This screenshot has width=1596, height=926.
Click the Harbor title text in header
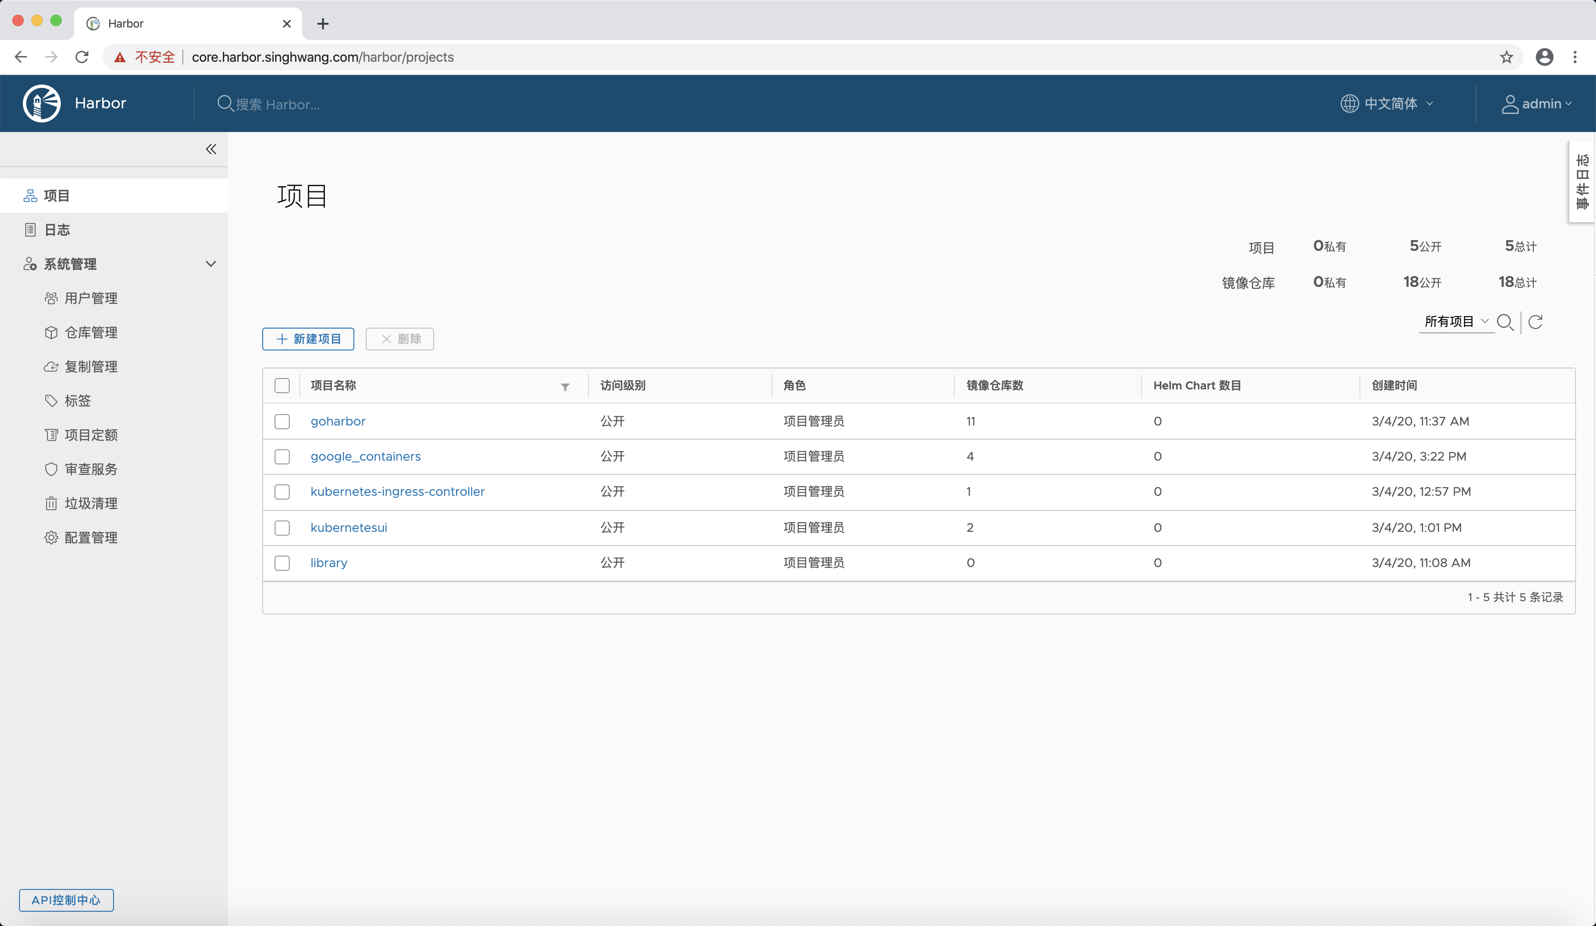[x=101, y=103]
